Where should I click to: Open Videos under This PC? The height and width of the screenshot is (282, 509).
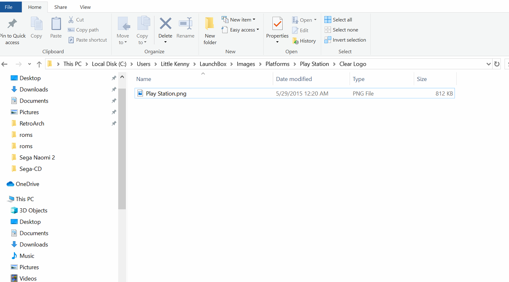pyautogui.click(x=28, y=278)
